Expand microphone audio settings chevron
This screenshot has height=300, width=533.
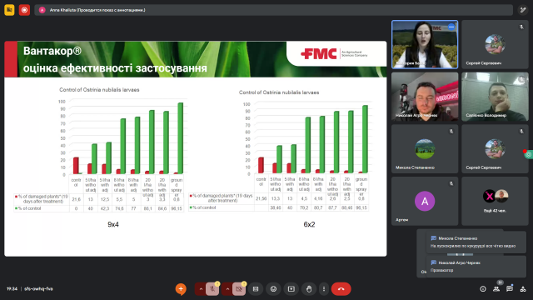tap(201, 289)
